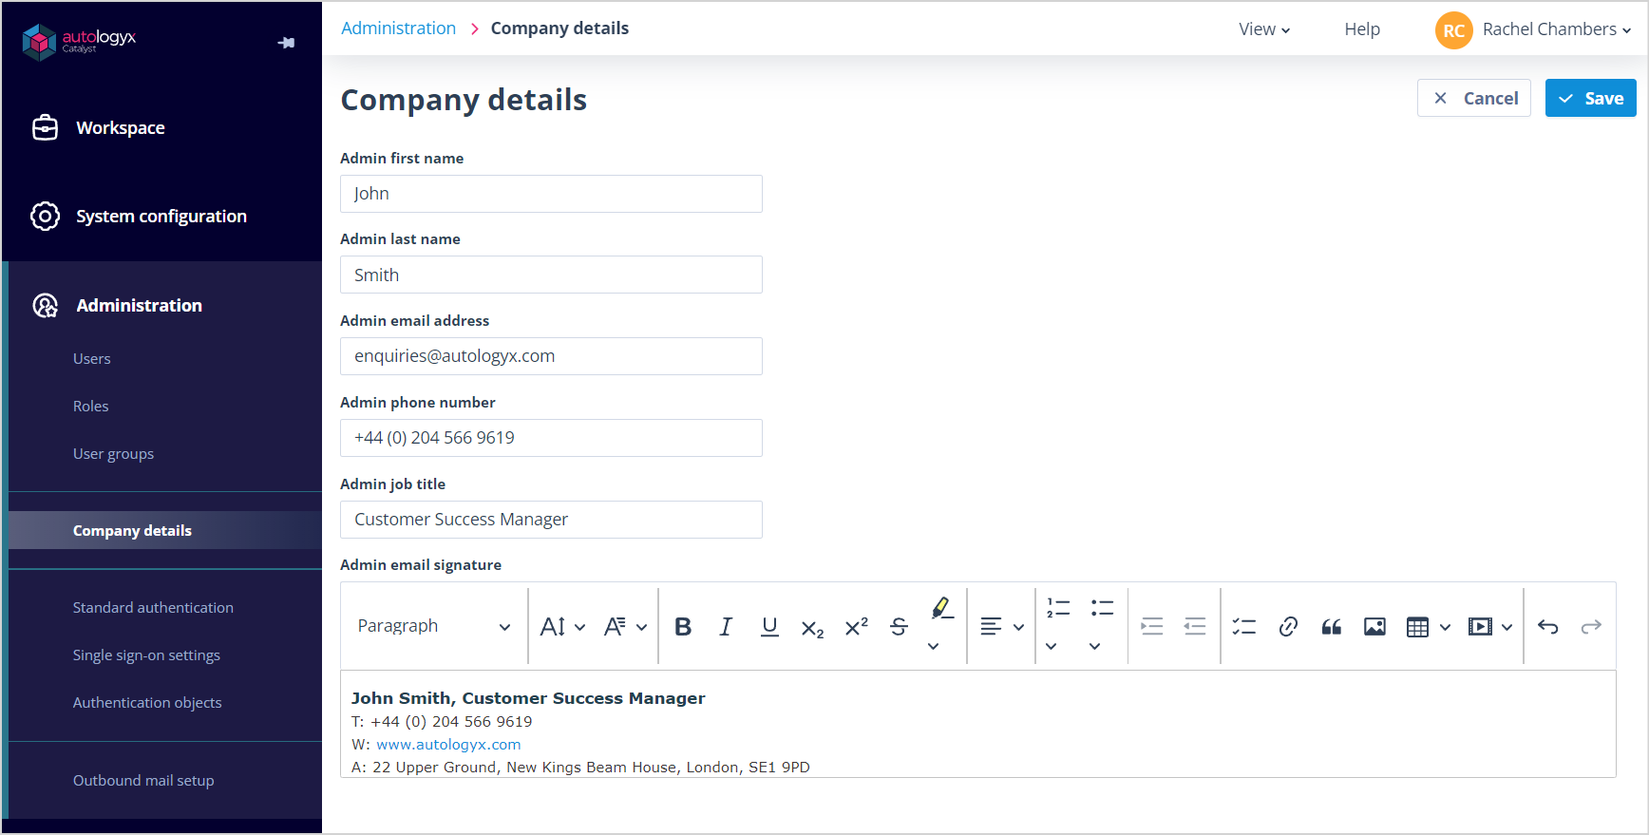Click the Admin email address field
1649x835 pixels.
[551, 356]
